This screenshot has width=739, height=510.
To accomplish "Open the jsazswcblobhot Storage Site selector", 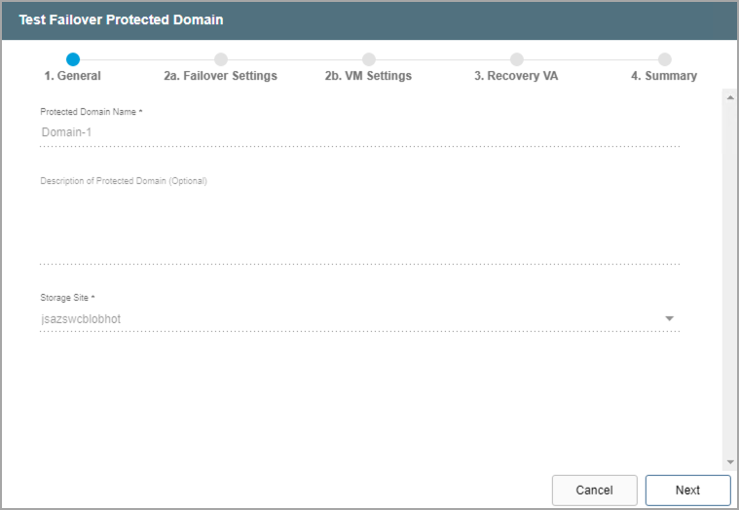I will coord(351,319).
